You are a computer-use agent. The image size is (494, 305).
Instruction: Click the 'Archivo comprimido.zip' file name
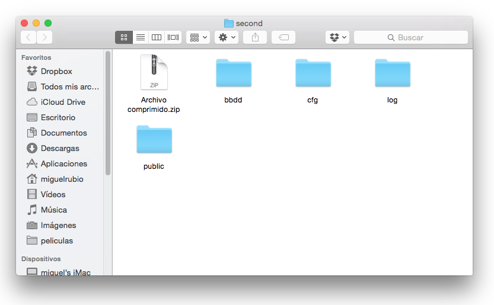coord(154,104)
